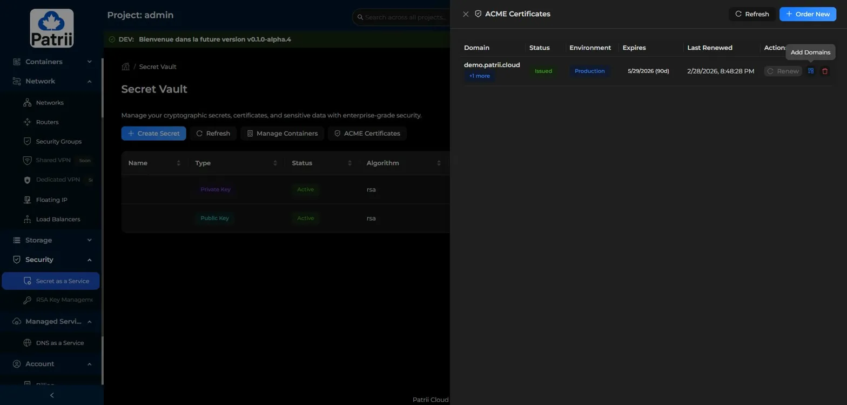Click the red delete certificate trash icon
The width and height of the screenshot is (847, 405).
pyautogui.click(x=824, y=71)
